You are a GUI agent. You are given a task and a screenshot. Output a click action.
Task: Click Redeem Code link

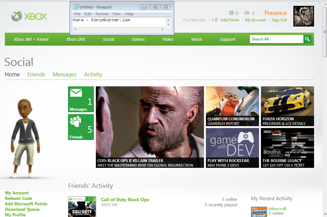[18, 198]
